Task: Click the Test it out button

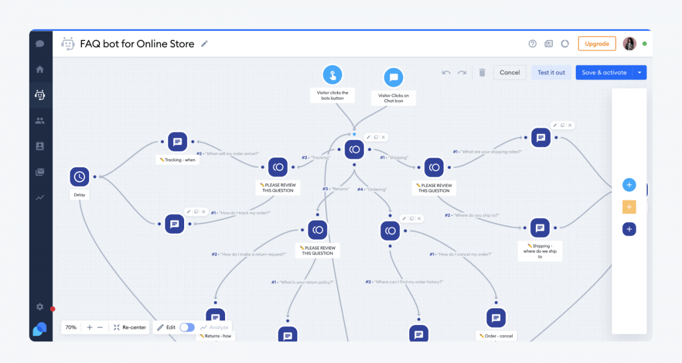Action: (x=551, y=72)
